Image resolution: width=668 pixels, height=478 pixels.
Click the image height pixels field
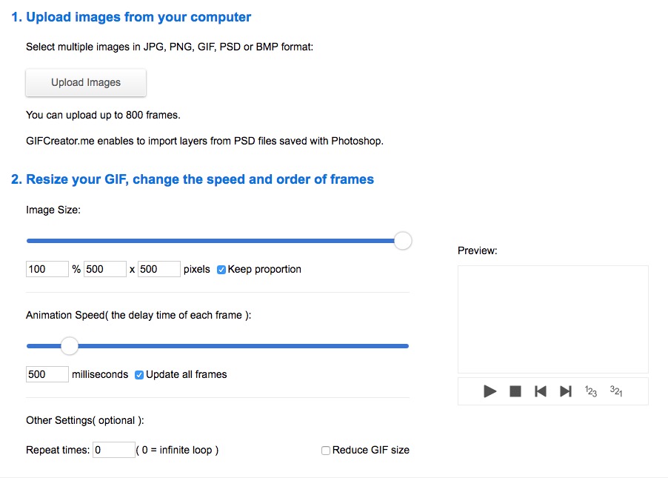coord(158,270)
